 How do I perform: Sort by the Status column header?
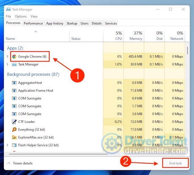[86, 36]
